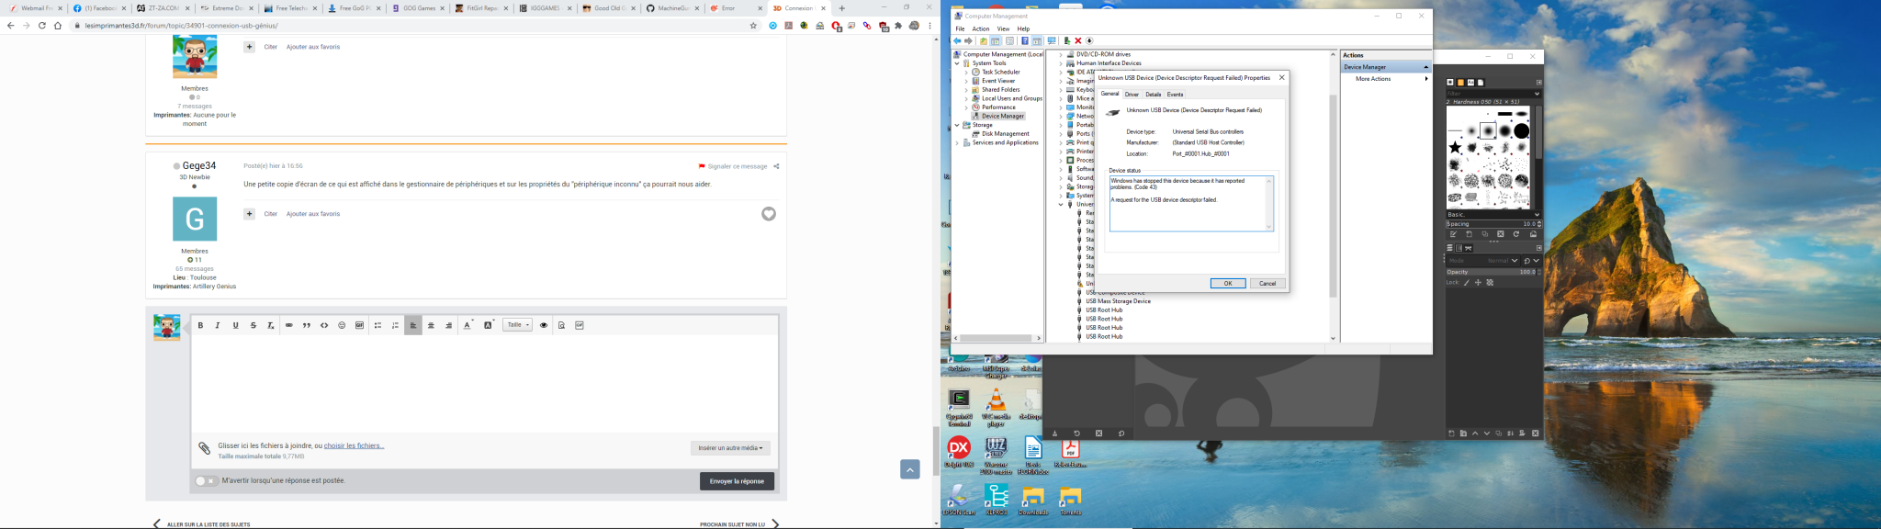
Task: Adjust the GIMP brush Spacing slider
Action: 1492,224
